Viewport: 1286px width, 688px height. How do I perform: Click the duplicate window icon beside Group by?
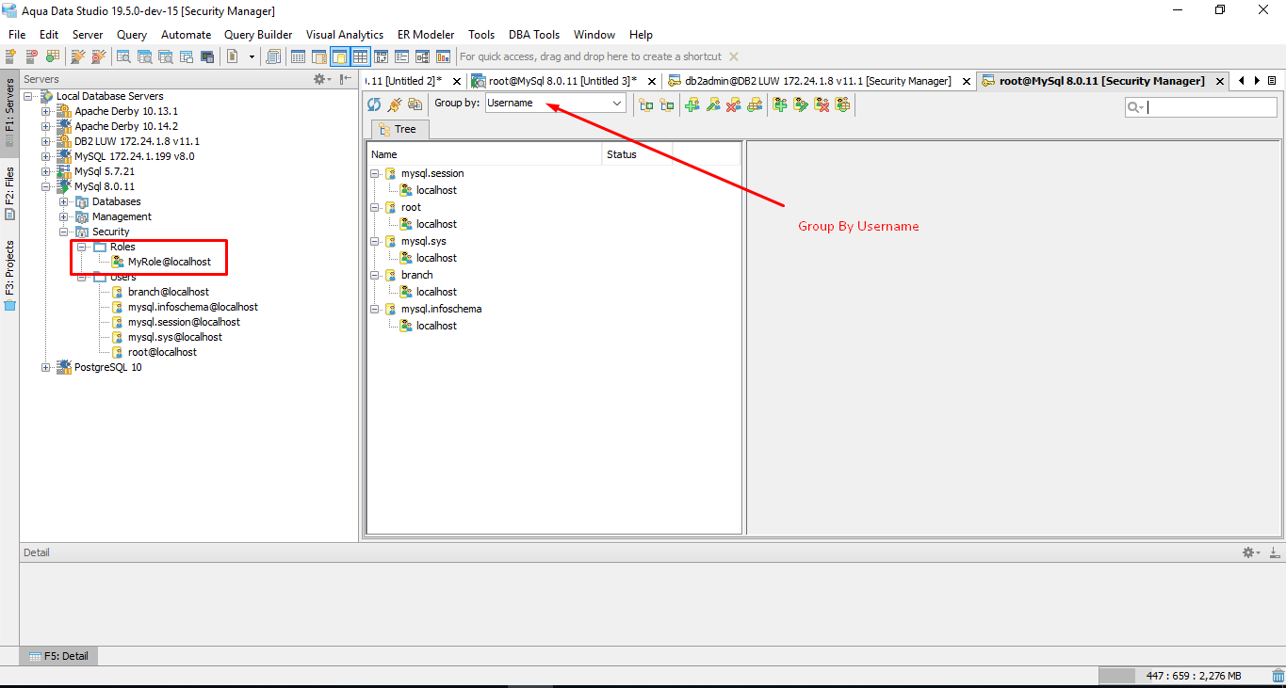point(415,104)
